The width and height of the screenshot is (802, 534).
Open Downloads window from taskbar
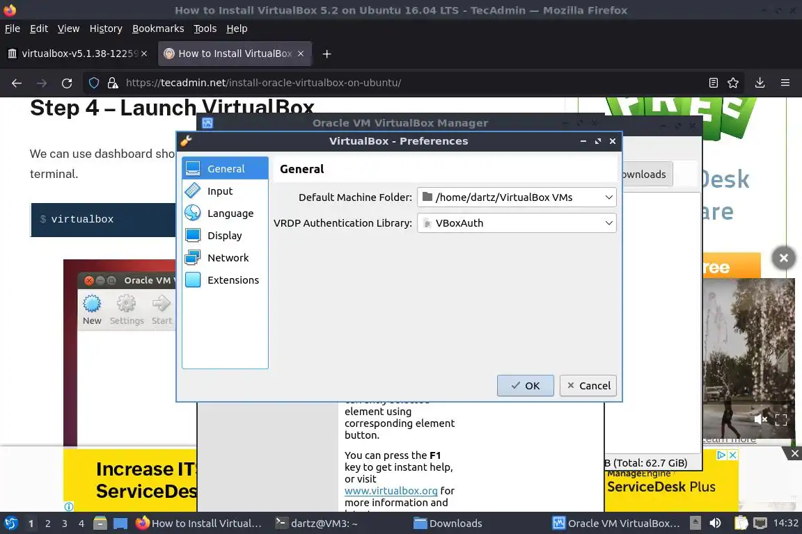(448, 524)
